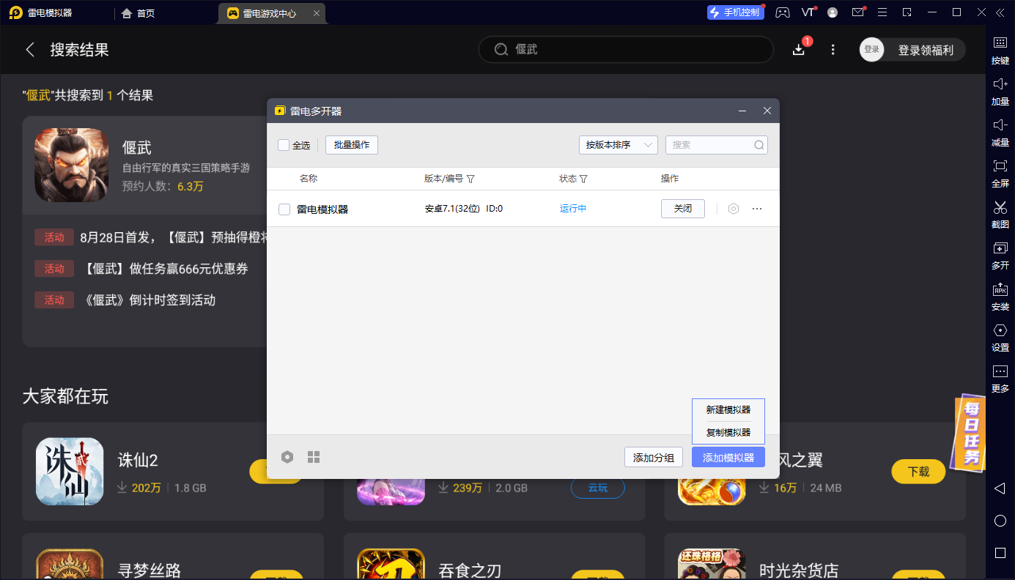Open the 诛仙2 game thumbnail
This screenshot has width=1015, height=580.
pos(70,471)
